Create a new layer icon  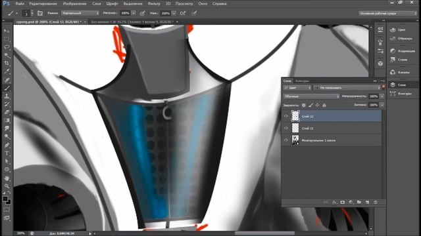[367, 203]
